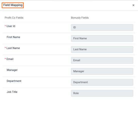The image size is (138, 113).
Task: Click the Department label on the left
Action: 14,81
